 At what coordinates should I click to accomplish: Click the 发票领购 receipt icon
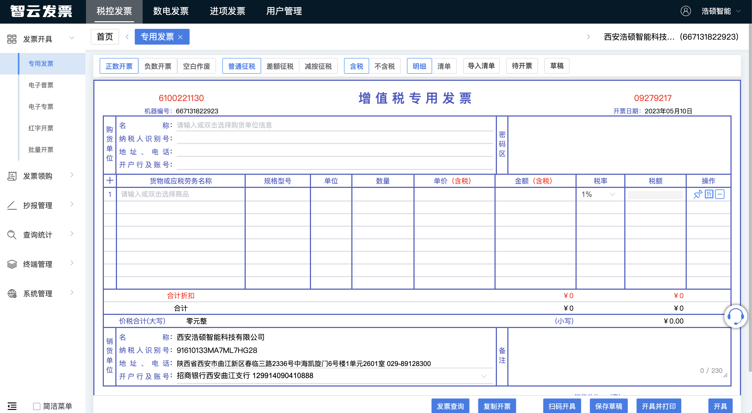click(12, 176)
